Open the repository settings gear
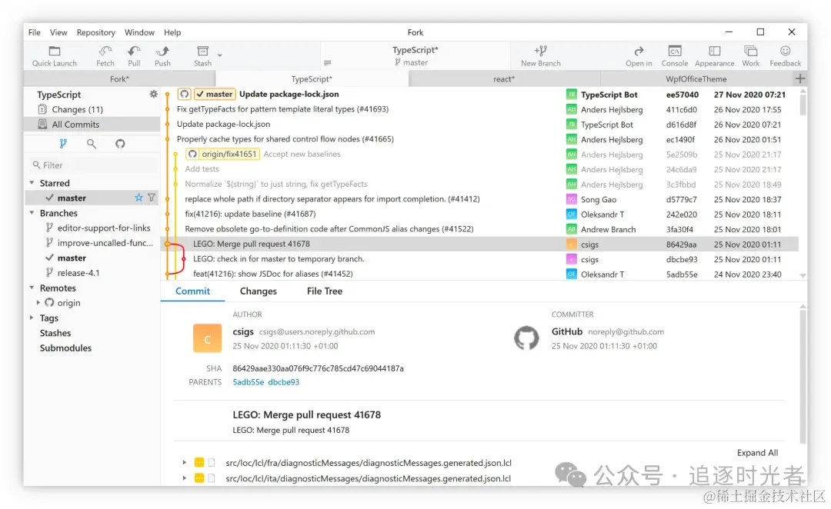831x509 pixels. coord(153,95)
